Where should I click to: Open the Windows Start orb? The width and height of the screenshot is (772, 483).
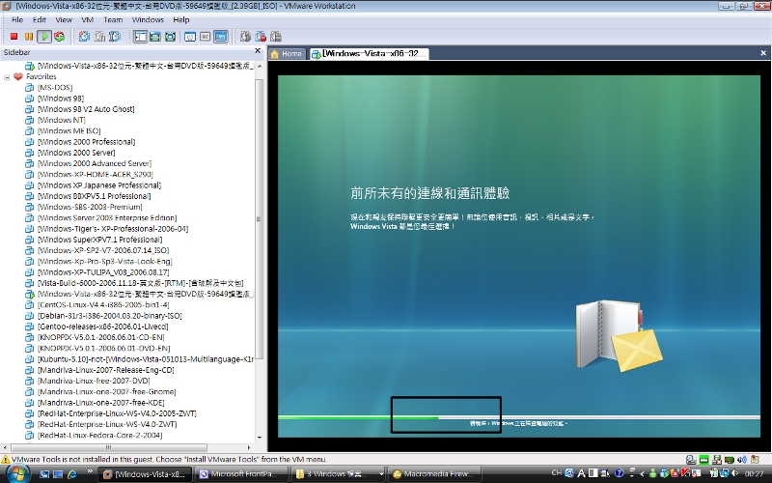pyautogui.click(x=16, y=474)
